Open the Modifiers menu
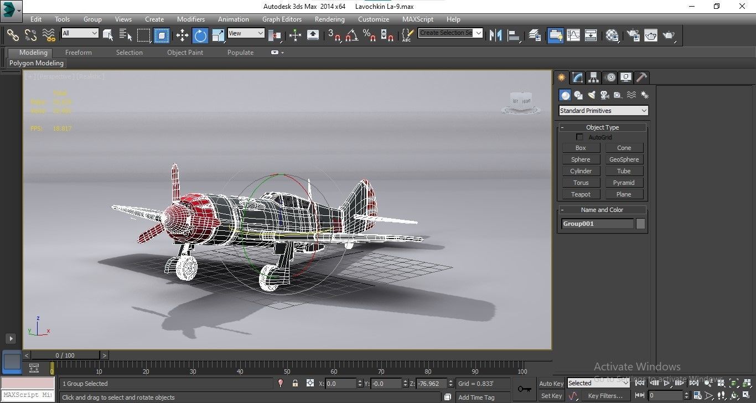 (191, 19)
